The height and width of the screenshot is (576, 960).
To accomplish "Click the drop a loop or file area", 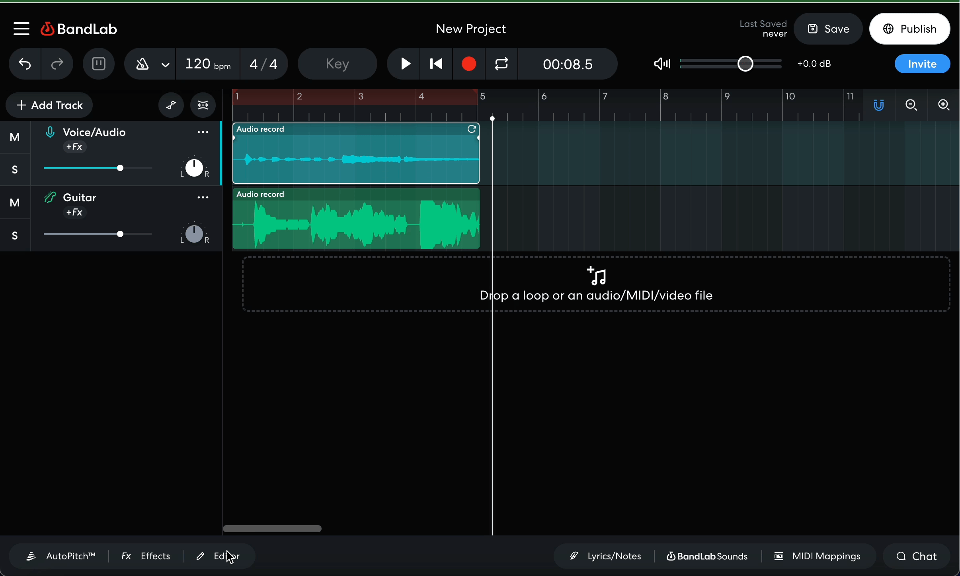I will click(596, 284).
